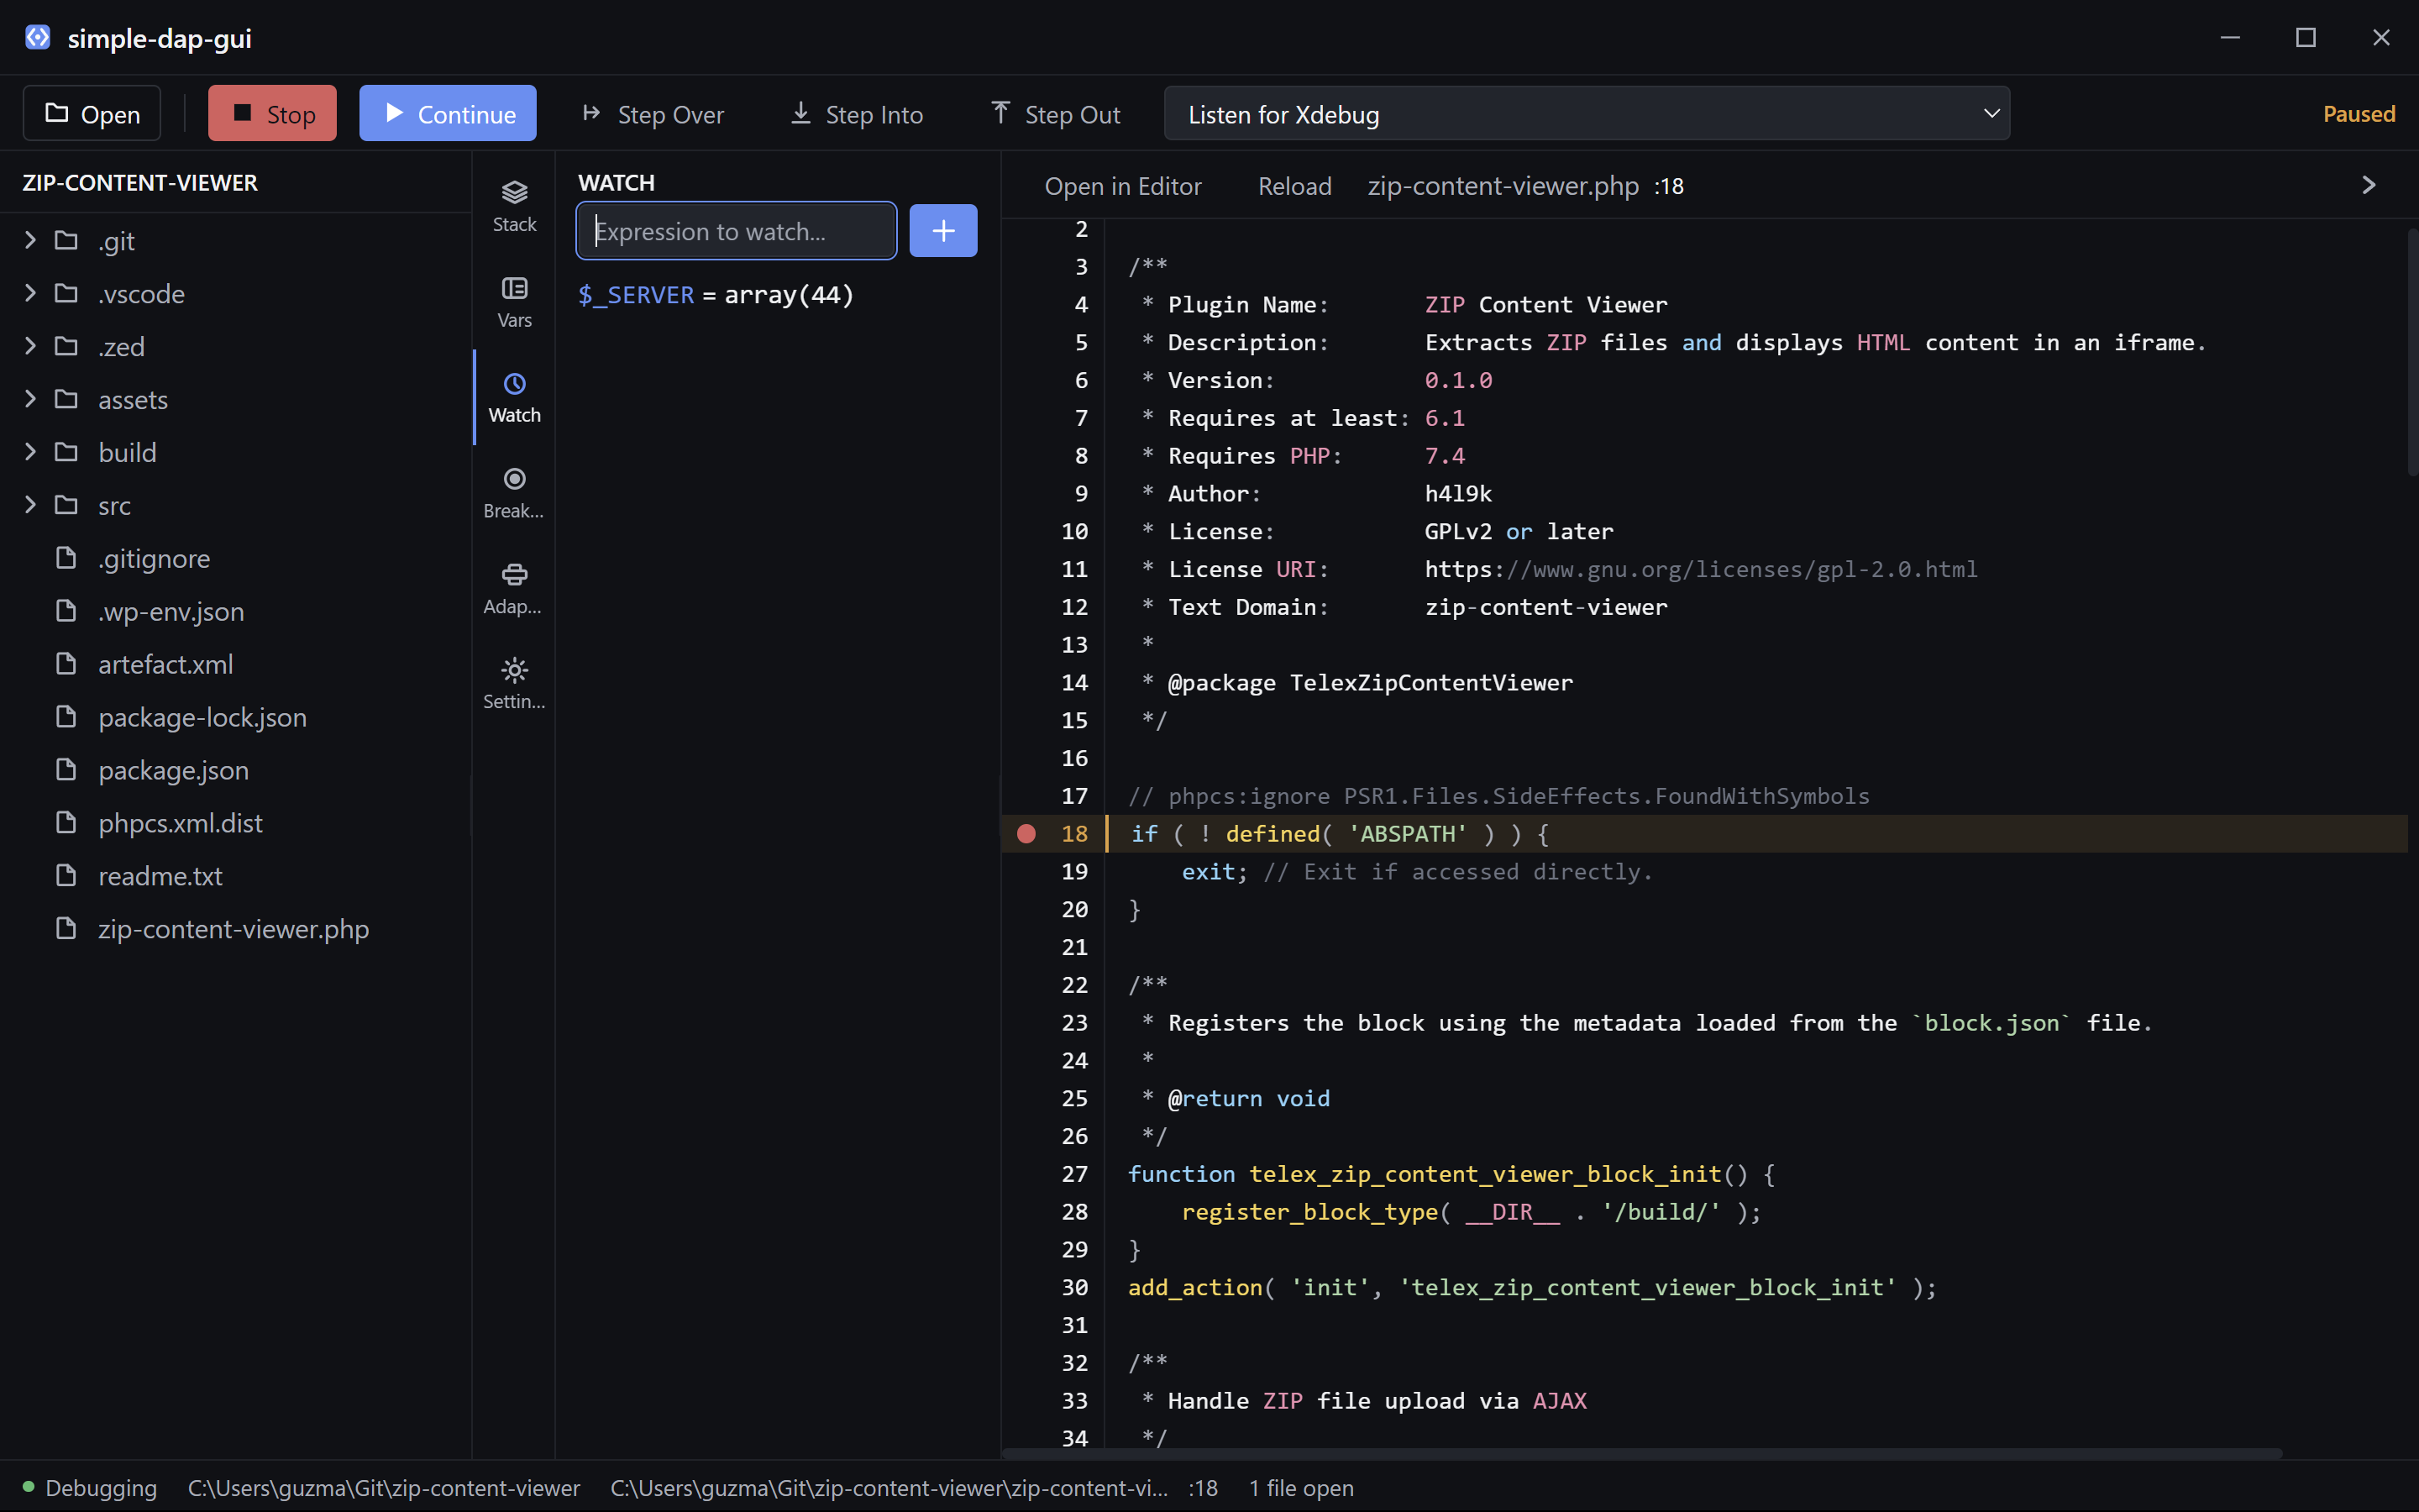Focus the Expression to watch input
The height and width of the screenshot is (1512, 2419).
click(x=737, y=231)
